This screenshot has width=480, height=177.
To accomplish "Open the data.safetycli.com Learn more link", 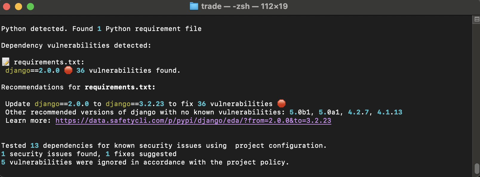I will pos(193,120).
